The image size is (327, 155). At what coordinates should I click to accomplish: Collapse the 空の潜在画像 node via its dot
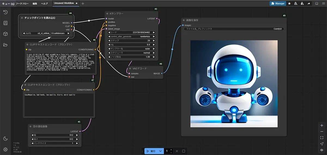pyautogui.click(x=31, y=126)
